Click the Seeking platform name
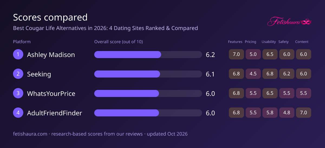The image size is (325, 148). tap(39, 74)
